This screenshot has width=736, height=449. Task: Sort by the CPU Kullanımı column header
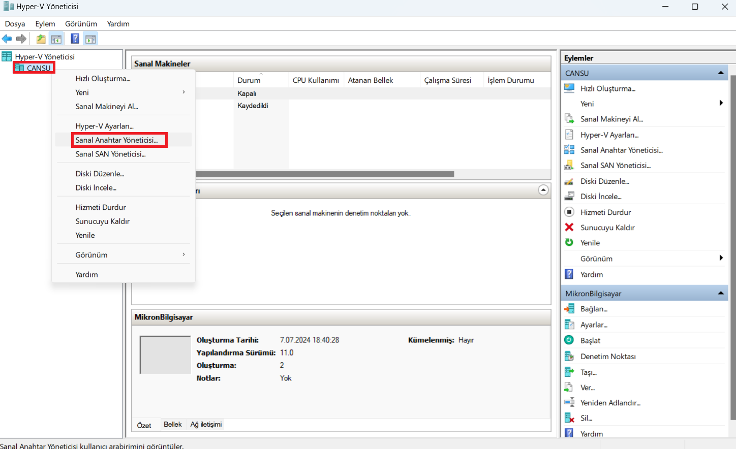point(316,80)
